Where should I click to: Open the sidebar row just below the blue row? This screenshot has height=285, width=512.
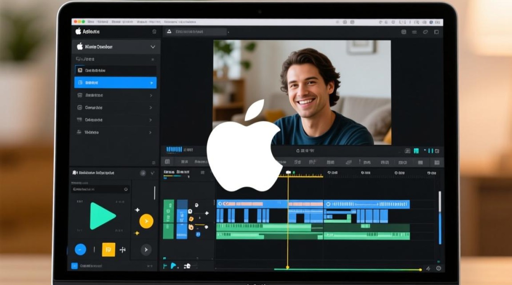pos(115,95)
